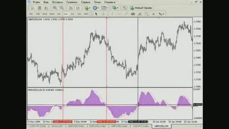Select the arrow cursor tool
The height and width of the screenshot is (129, 229).
click(96, 14)
